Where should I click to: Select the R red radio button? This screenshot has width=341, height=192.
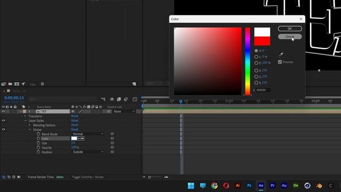[x=256, y=70]
